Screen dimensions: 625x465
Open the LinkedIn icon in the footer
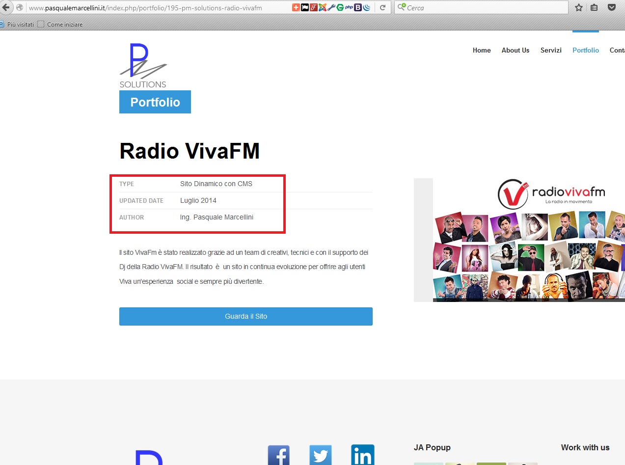[x=363, y=455]
